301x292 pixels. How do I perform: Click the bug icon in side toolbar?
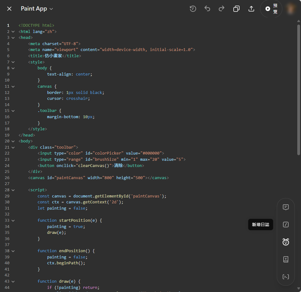tap(286, 242)
